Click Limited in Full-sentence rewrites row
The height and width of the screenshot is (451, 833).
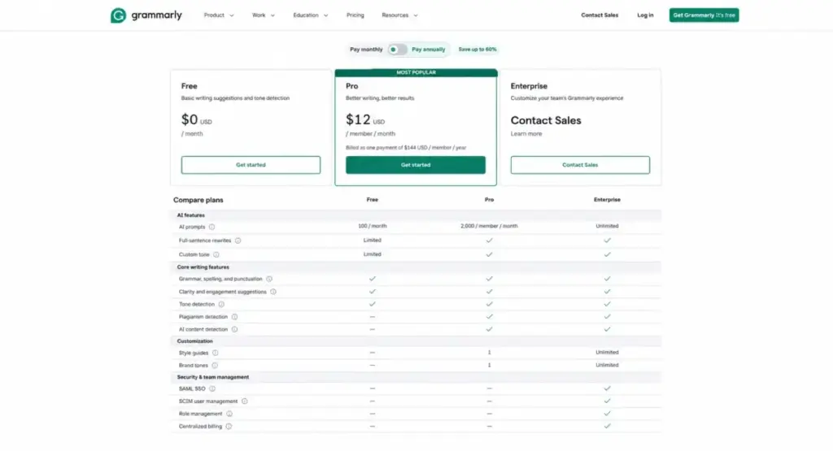click(x=373, y=241)
